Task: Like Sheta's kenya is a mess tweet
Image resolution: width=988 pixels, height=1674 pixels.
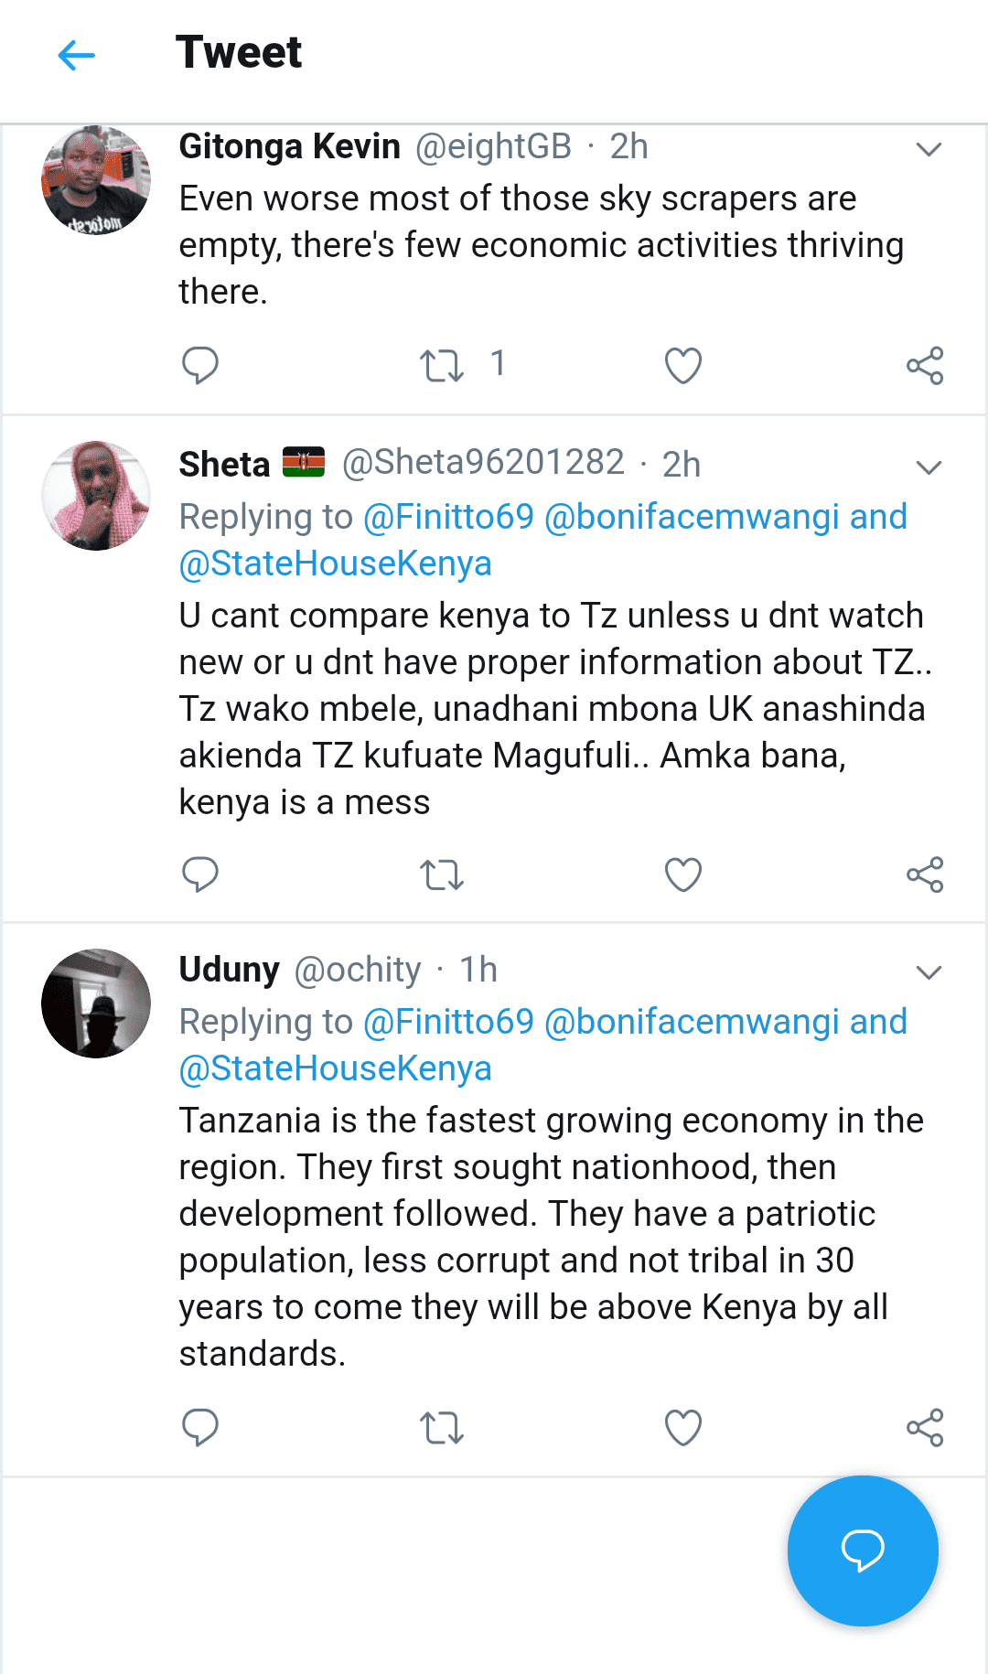Action: [x=682, y=875]
